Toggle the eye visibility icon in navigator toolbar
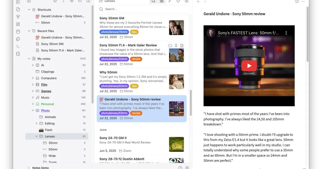Viewport: 322px width, 169px height. 72,1
